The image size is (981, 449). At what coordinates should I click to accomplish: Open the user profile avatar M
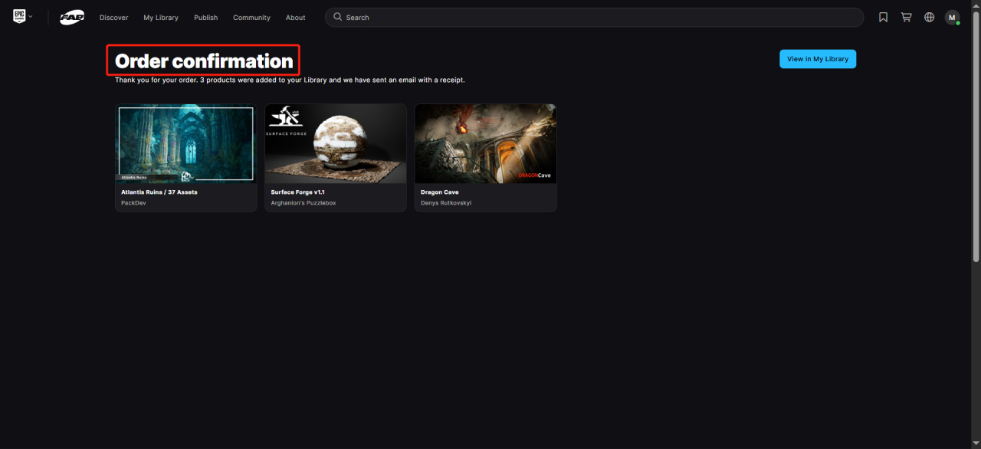[952, 17]
